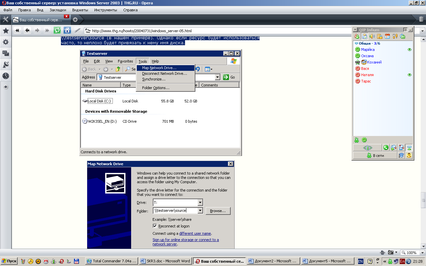Viewport: 426px width, 266px height.
Task: Open the Инструменты menu
Action: [x=106, y=10]
